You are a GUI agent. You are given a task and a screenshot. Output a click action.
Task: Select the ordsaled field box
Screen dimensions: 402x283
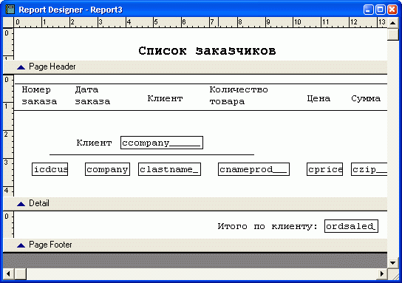coord(351,226)
